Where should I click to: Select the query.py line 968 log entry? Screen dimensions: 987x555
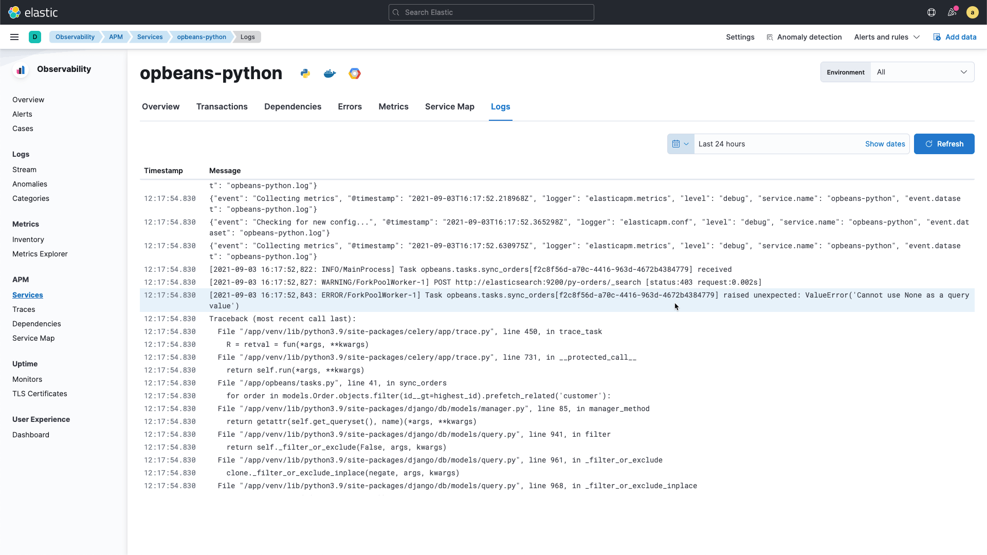click(557, 486)
